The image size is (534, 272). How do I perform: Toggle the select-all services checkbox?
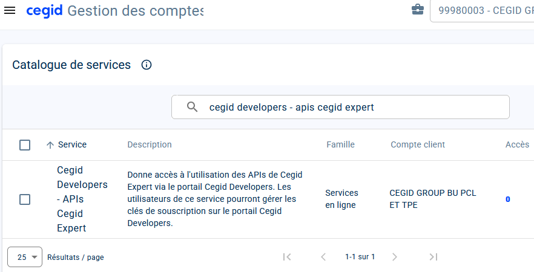25,145
